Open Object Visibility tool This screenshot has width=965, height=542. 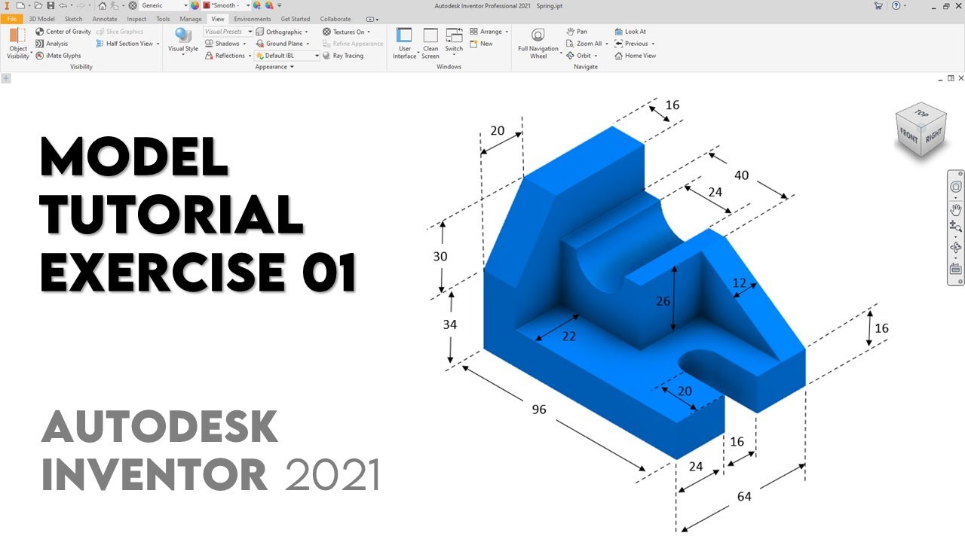[18, 44]
